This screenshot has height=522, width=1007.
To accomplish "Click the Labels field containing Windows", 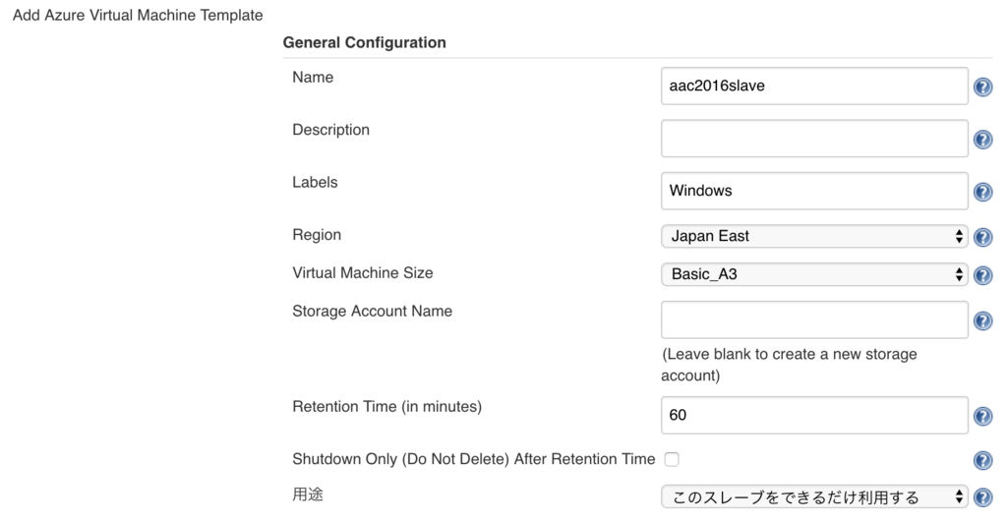I will [x=814, y=191].
